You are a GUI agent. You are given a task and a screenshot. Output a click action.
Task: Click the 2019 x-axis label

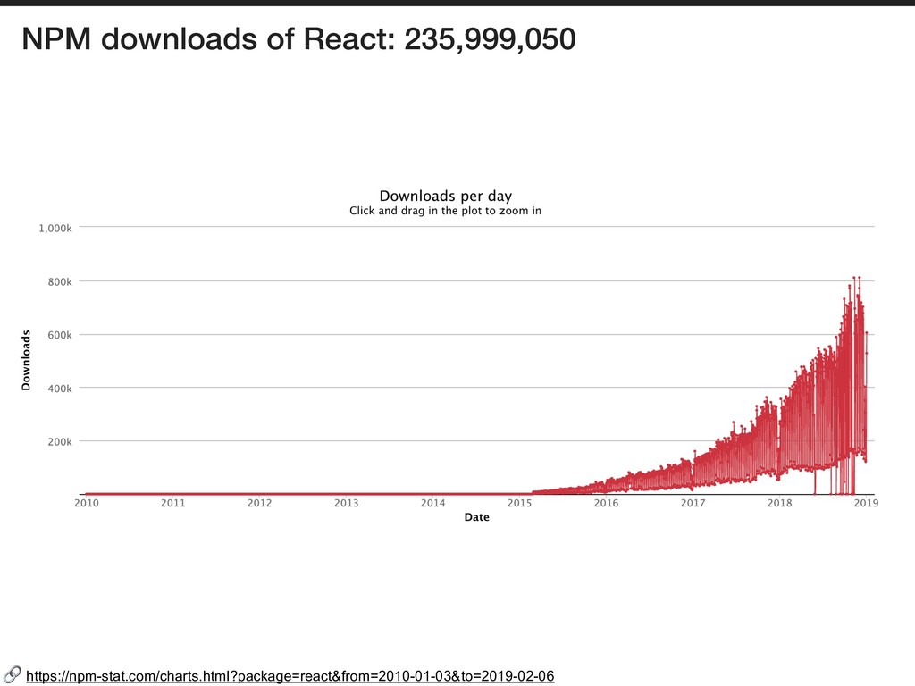click(866, 503)
